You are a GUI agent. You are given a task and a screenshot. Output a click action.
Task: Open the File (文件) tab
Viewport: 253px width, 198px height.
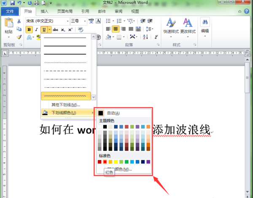coord(10,11)
